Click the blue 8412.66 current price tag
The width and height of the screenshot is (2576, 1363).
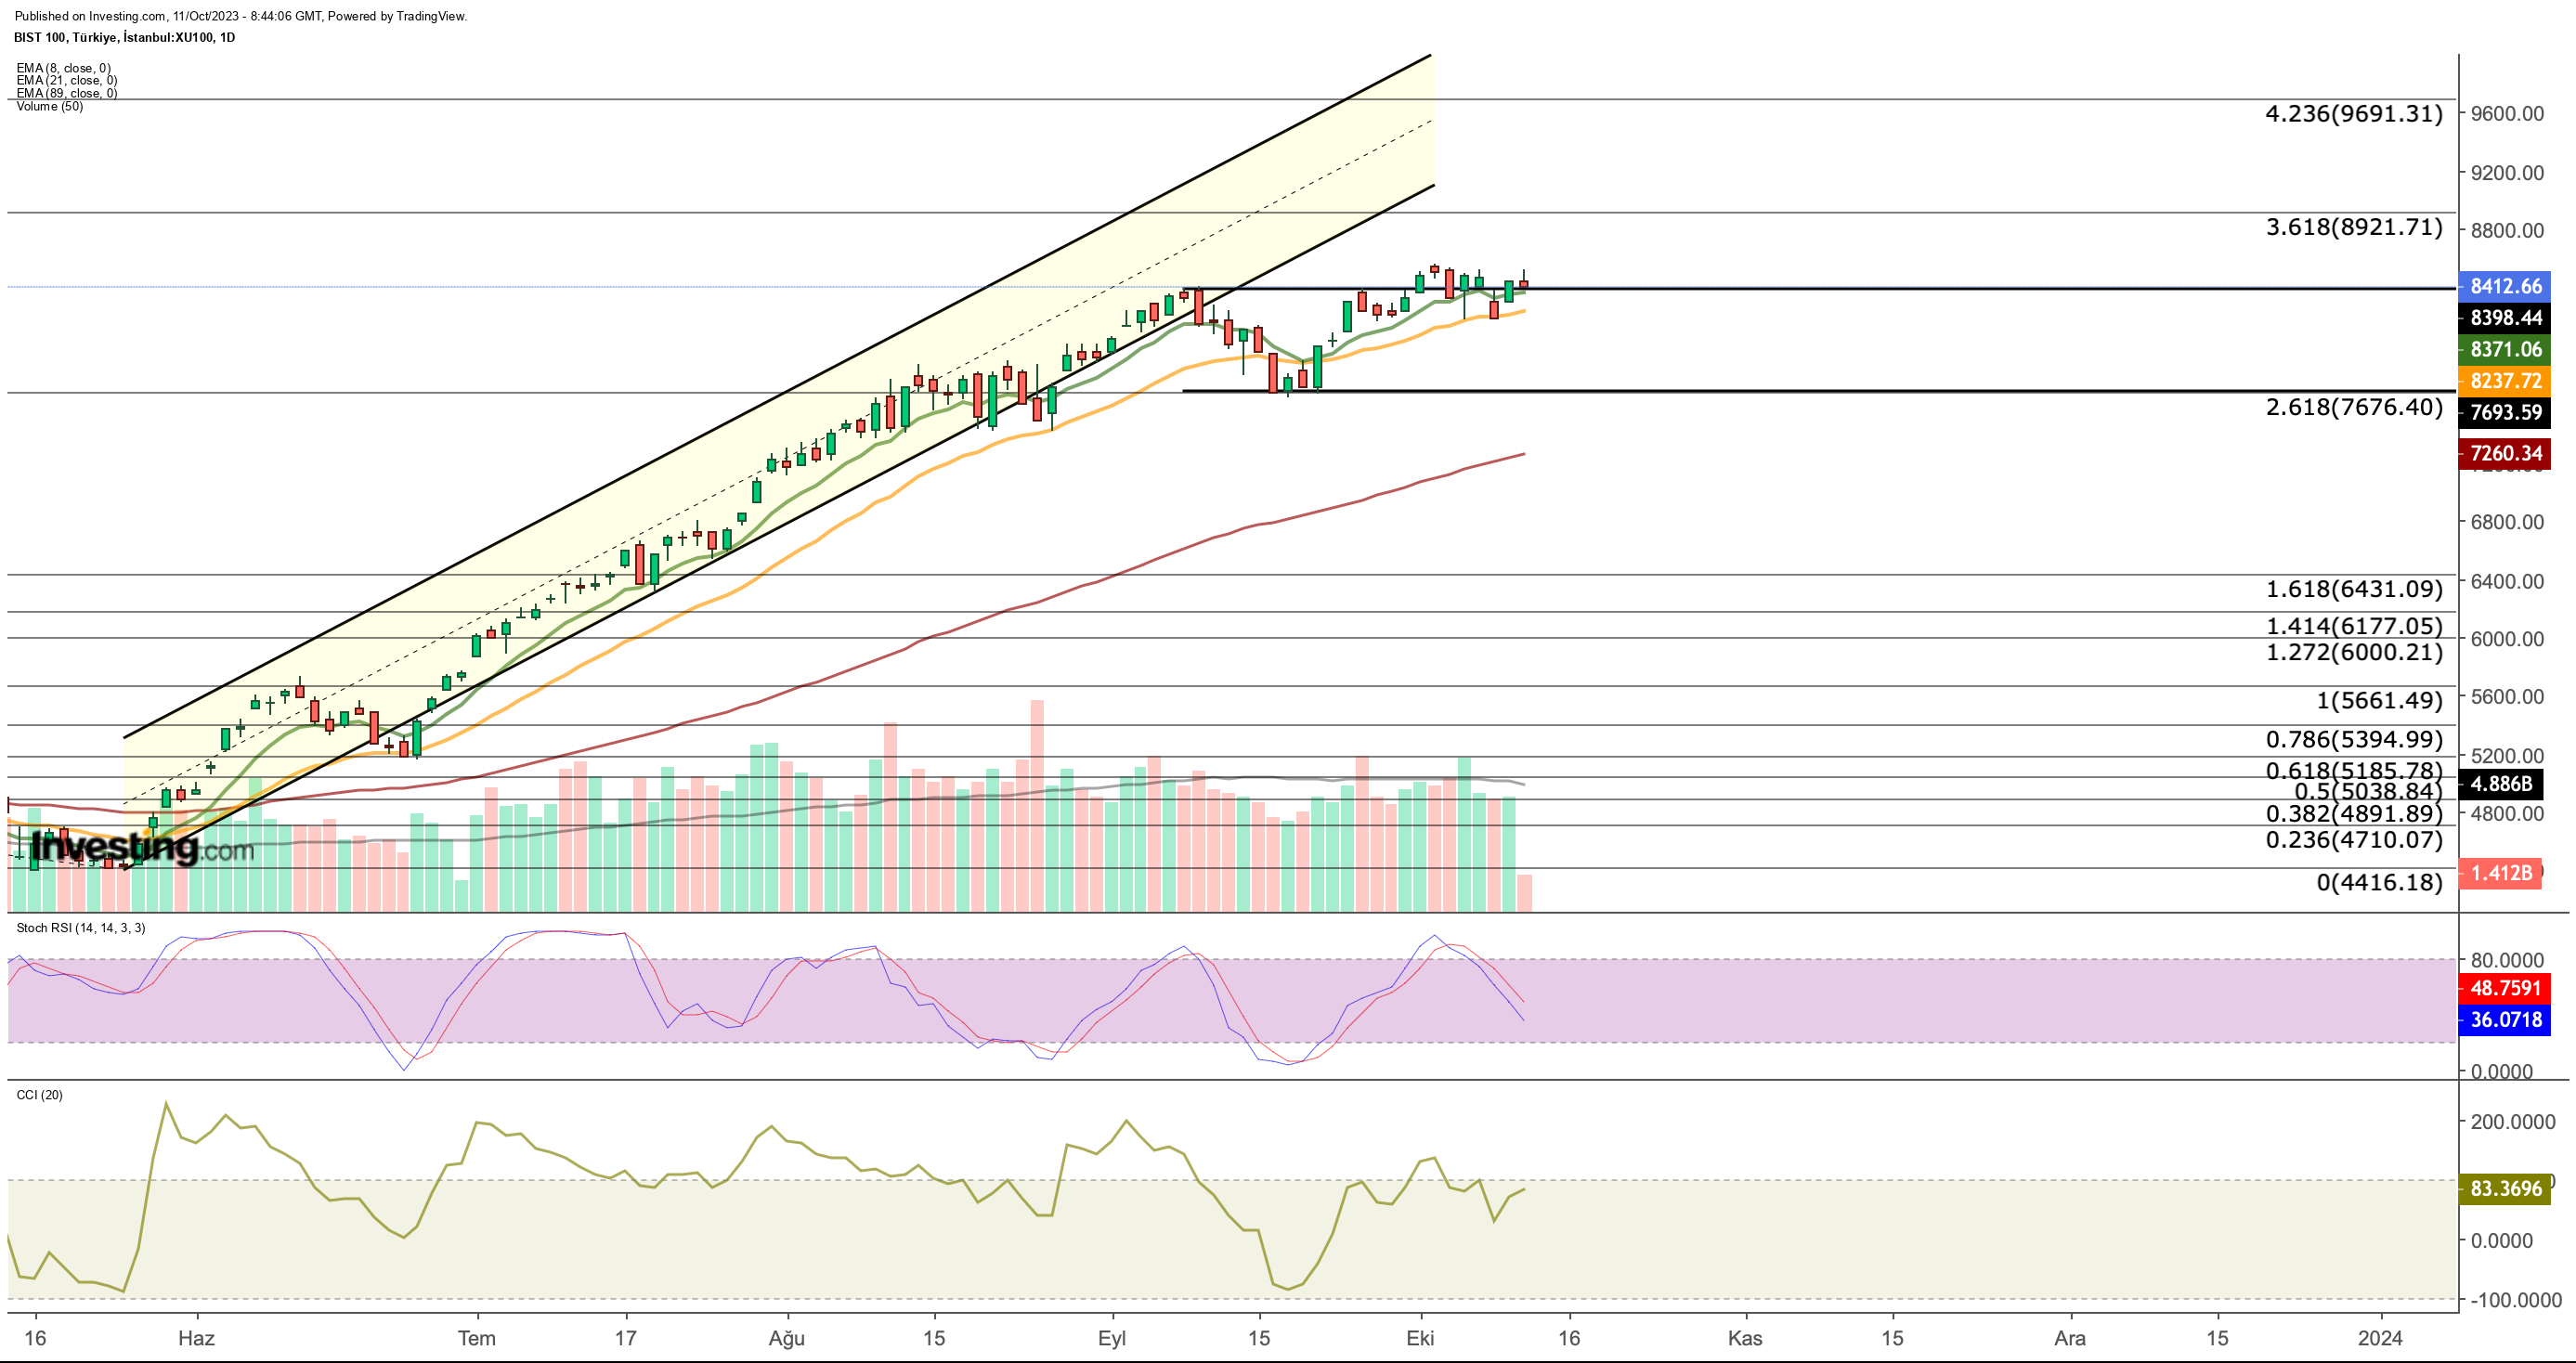click(x=2505, y=286)
